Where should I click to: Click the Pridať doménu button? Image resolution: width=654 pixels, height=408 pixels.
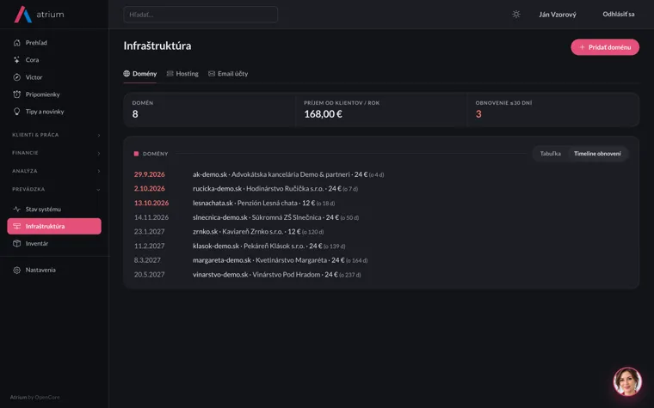pyautogui.click(x=605, y=47)
